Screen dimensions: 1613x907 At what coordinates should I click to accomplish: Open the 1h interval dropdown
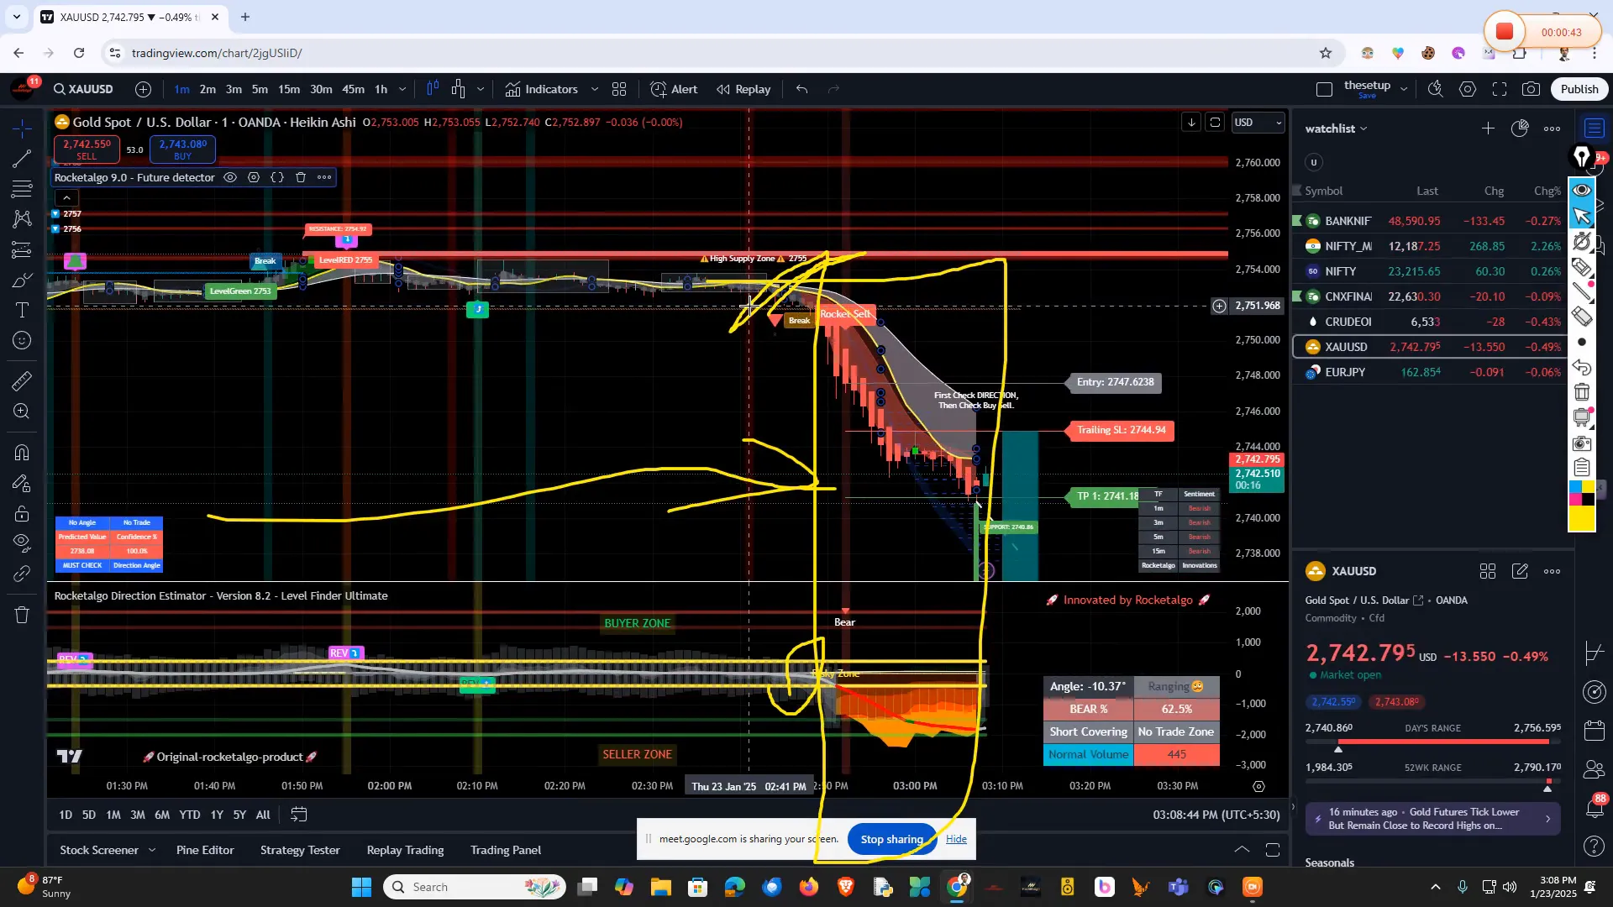pyautogui.click(x=402, y=89)
